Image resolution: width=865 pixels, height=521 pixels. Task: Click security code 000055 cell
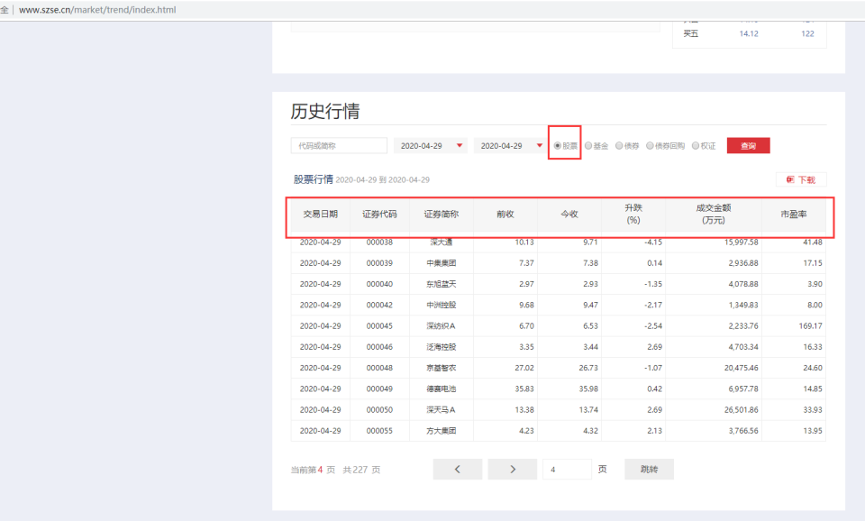coord(379,431)
